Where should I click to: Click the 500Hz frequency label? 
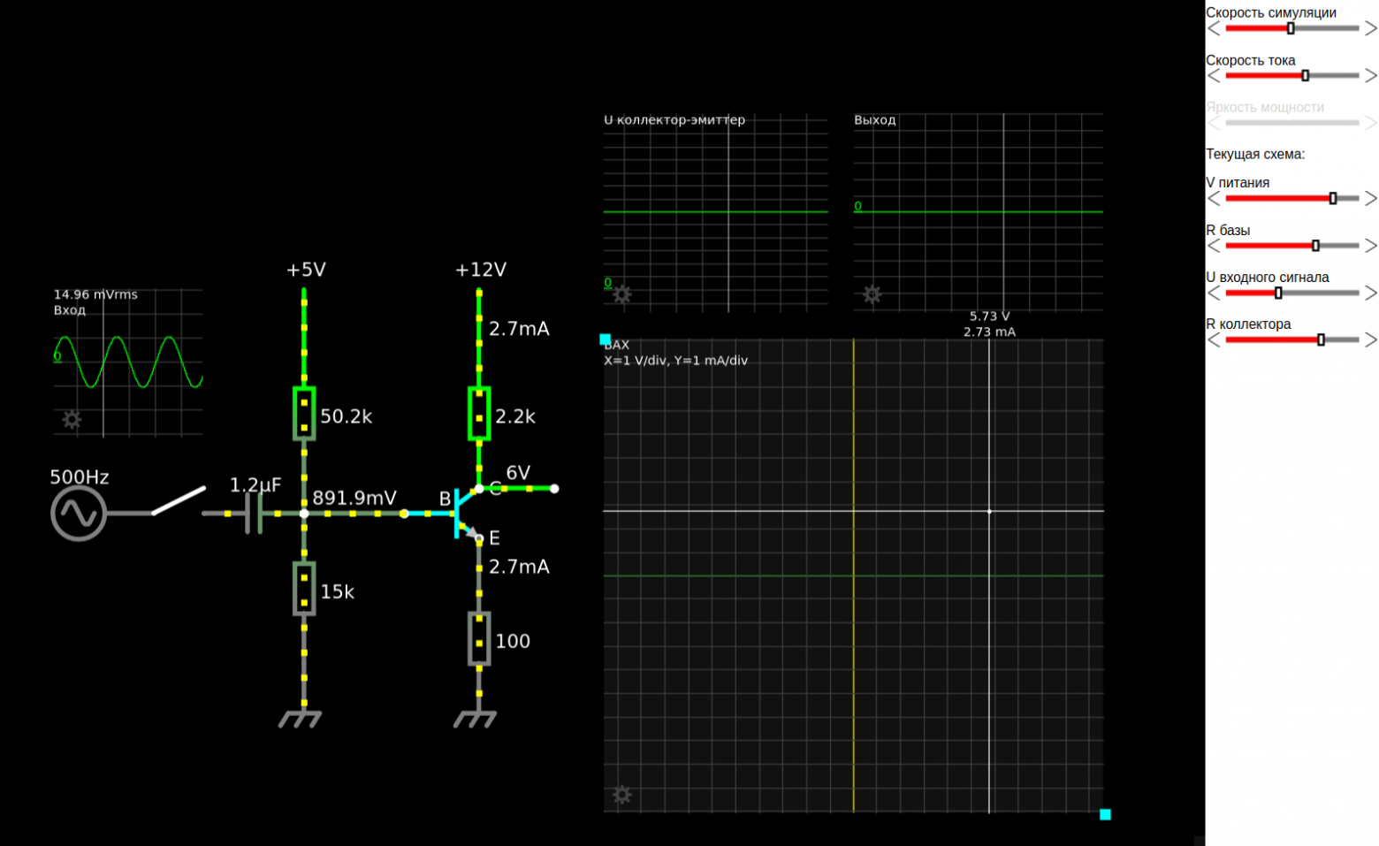[x=80, y=477]
